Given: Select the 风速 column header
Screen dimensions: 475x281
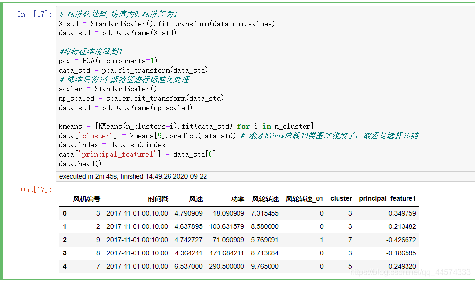Looking at the screenshot, I should pyautogui.click(x=196, y=199).
